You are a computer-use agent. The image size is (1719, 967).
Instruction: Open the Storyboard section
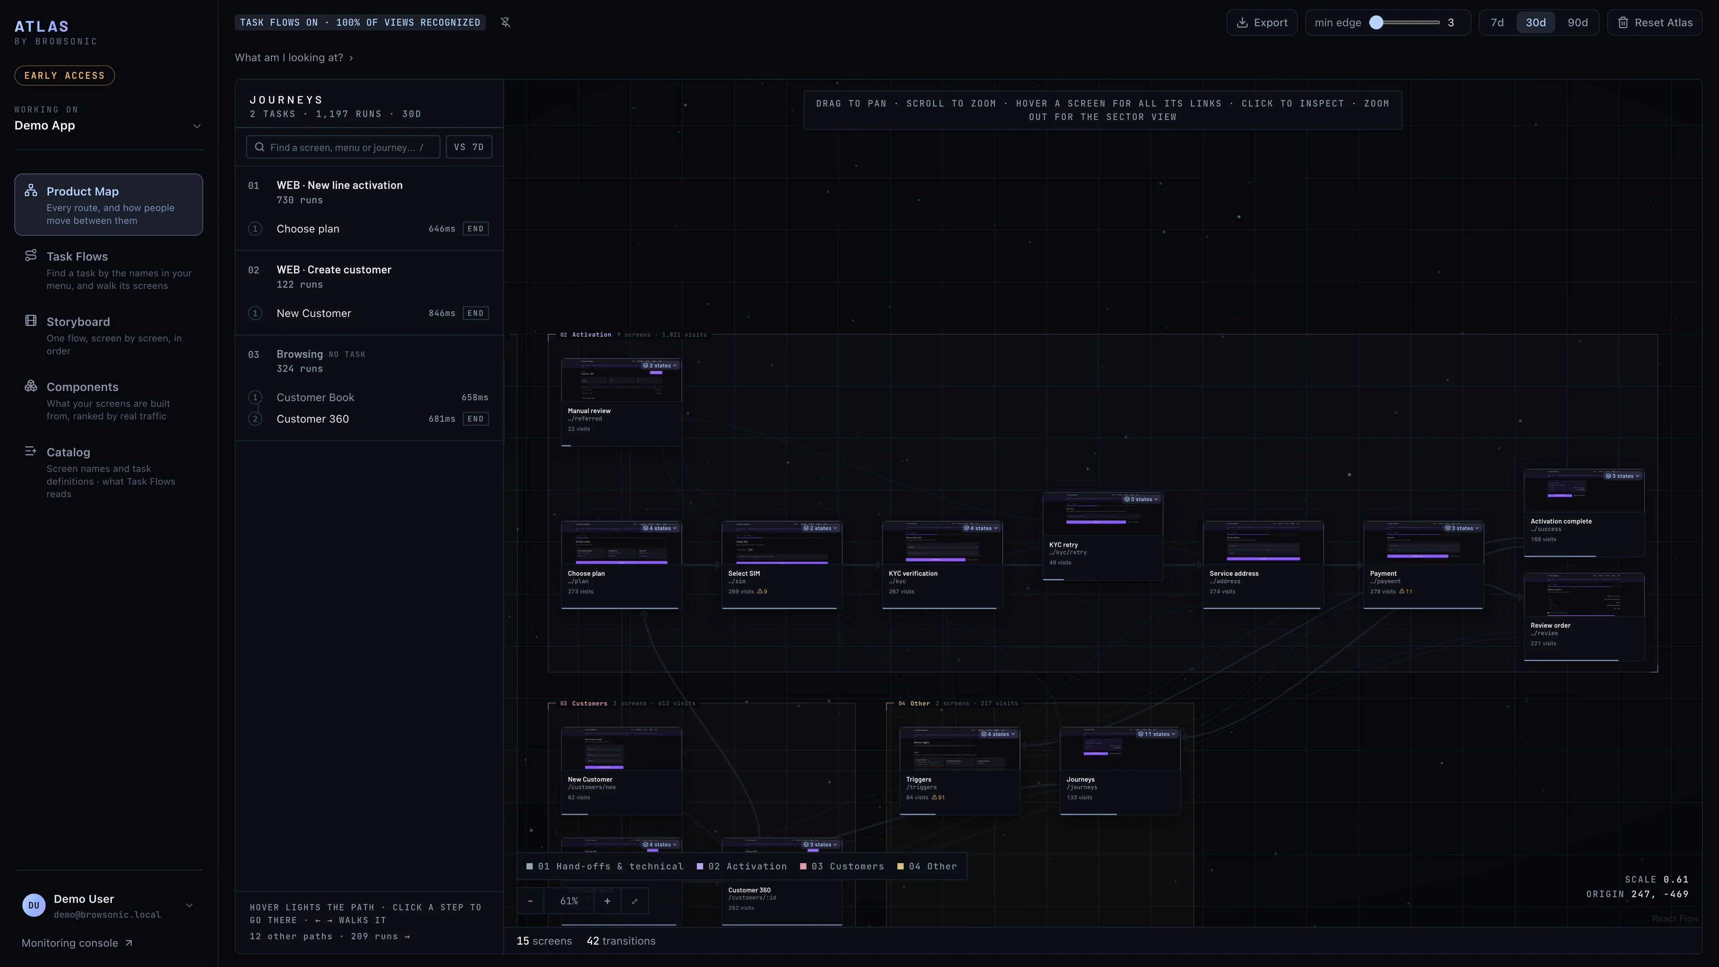(x=109, y=336)
